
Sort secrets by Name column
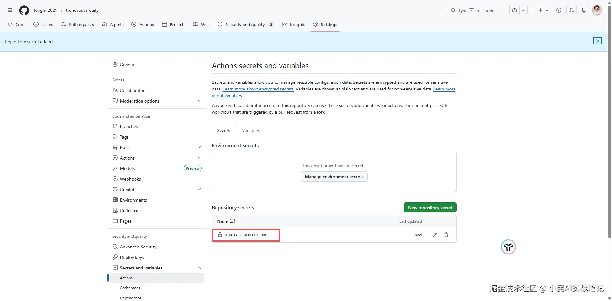[226, 221]
